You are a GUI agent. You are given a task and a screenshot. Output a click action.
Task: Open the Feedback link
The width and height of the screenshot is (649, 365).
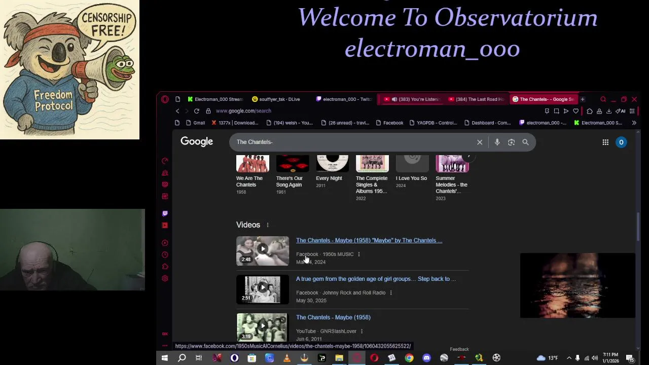459,349
